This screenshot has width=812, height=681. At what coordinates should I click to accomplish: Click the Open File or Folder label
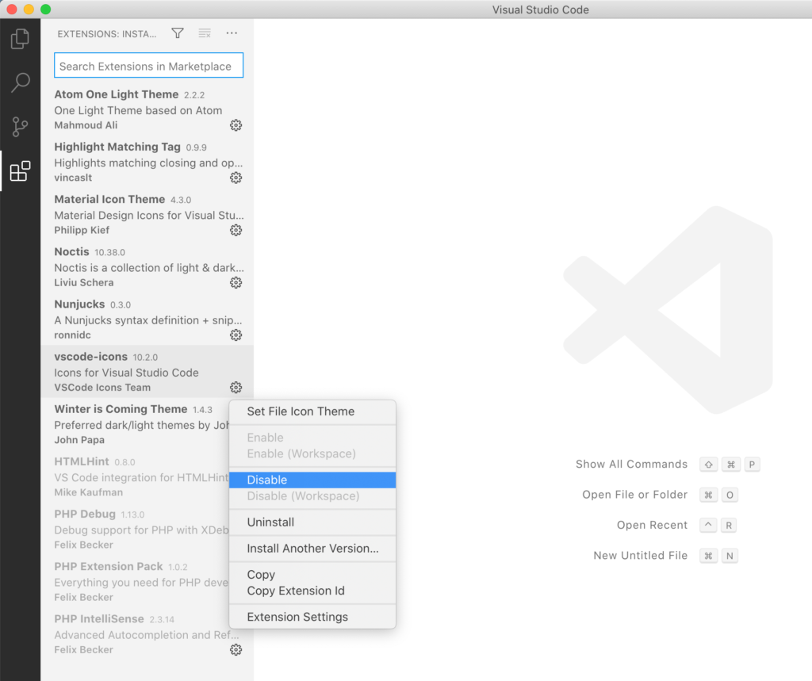[x=634, y=495]
